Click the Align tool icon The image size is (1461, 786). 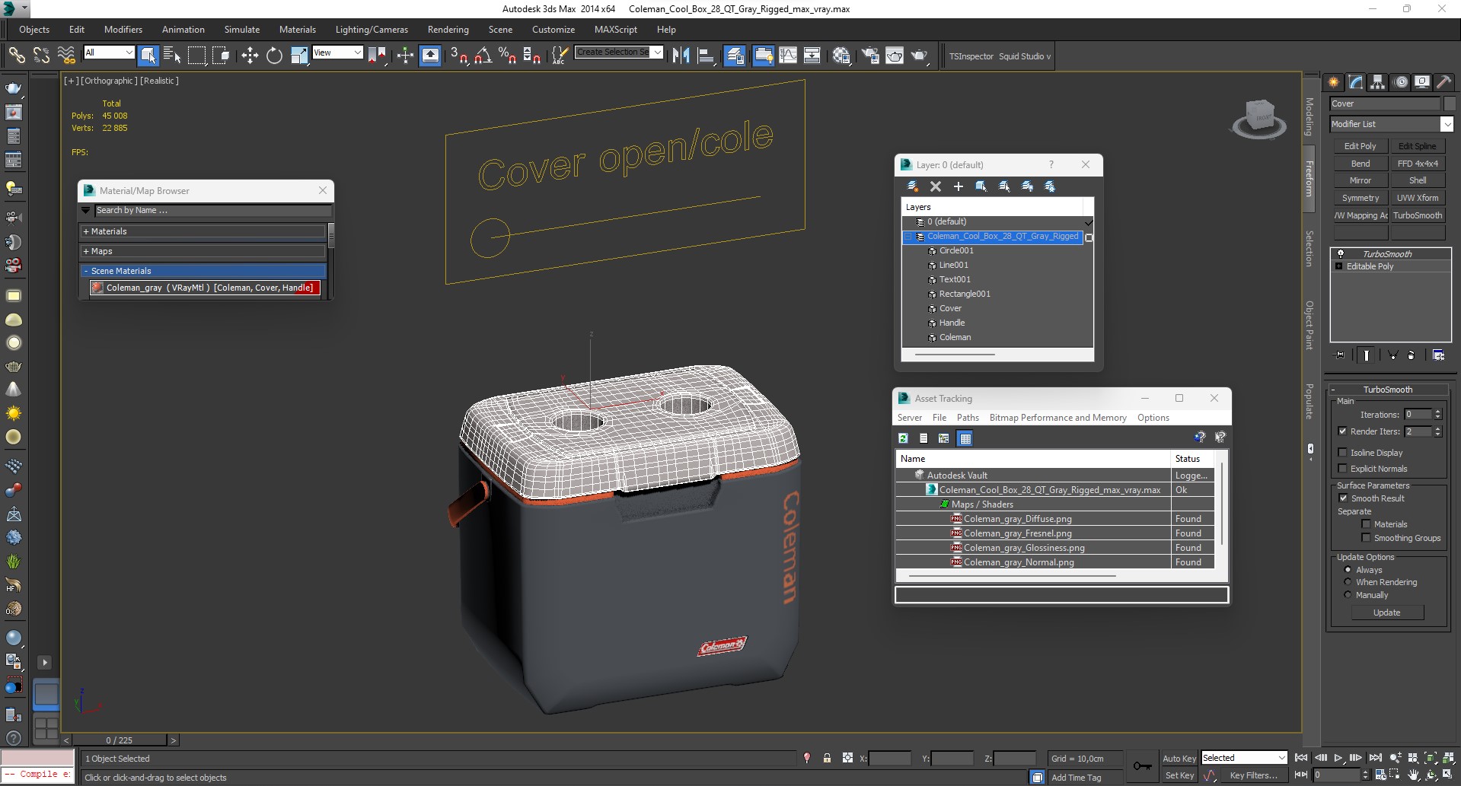click(x=706, y=56)
